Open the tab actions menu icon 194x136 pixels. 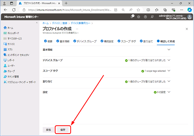pyautogui.click(x=11, y=3)
